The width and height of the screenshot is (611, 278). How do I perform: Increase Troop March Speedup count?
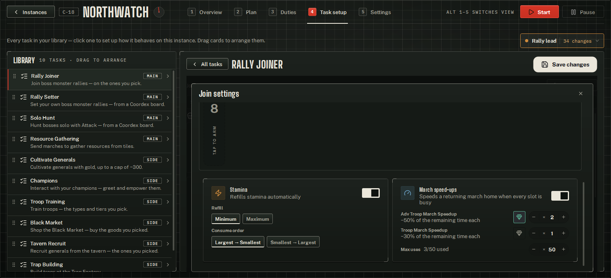(x=563, y=233)
